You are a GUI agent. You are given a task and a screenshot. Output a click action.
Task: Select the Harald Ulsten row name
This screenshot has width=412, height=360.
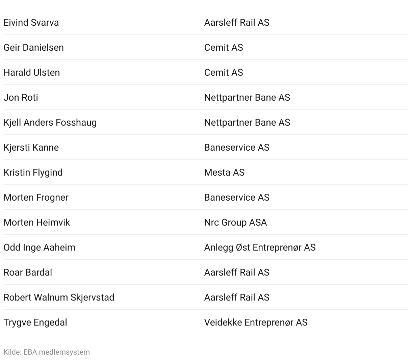tap(32, 73)
